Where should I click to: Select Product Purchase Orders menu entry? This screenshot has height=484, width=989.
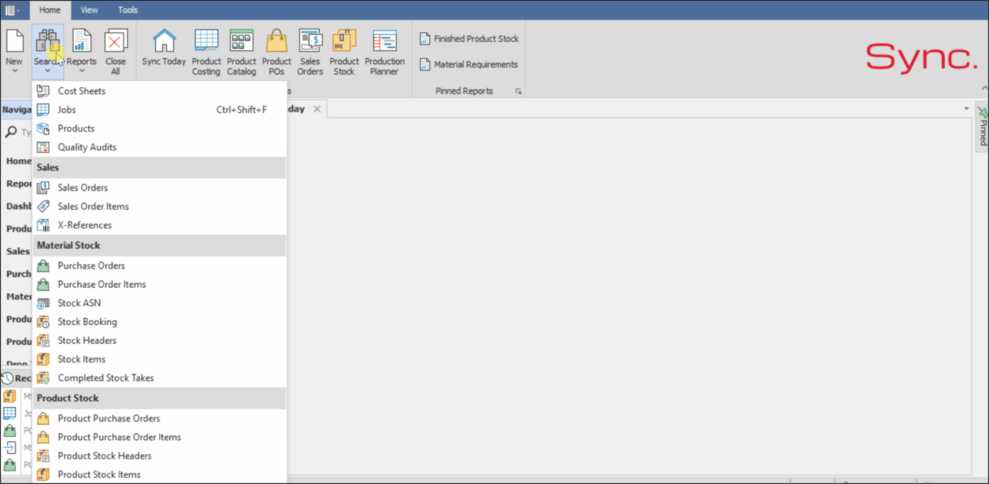159,418
